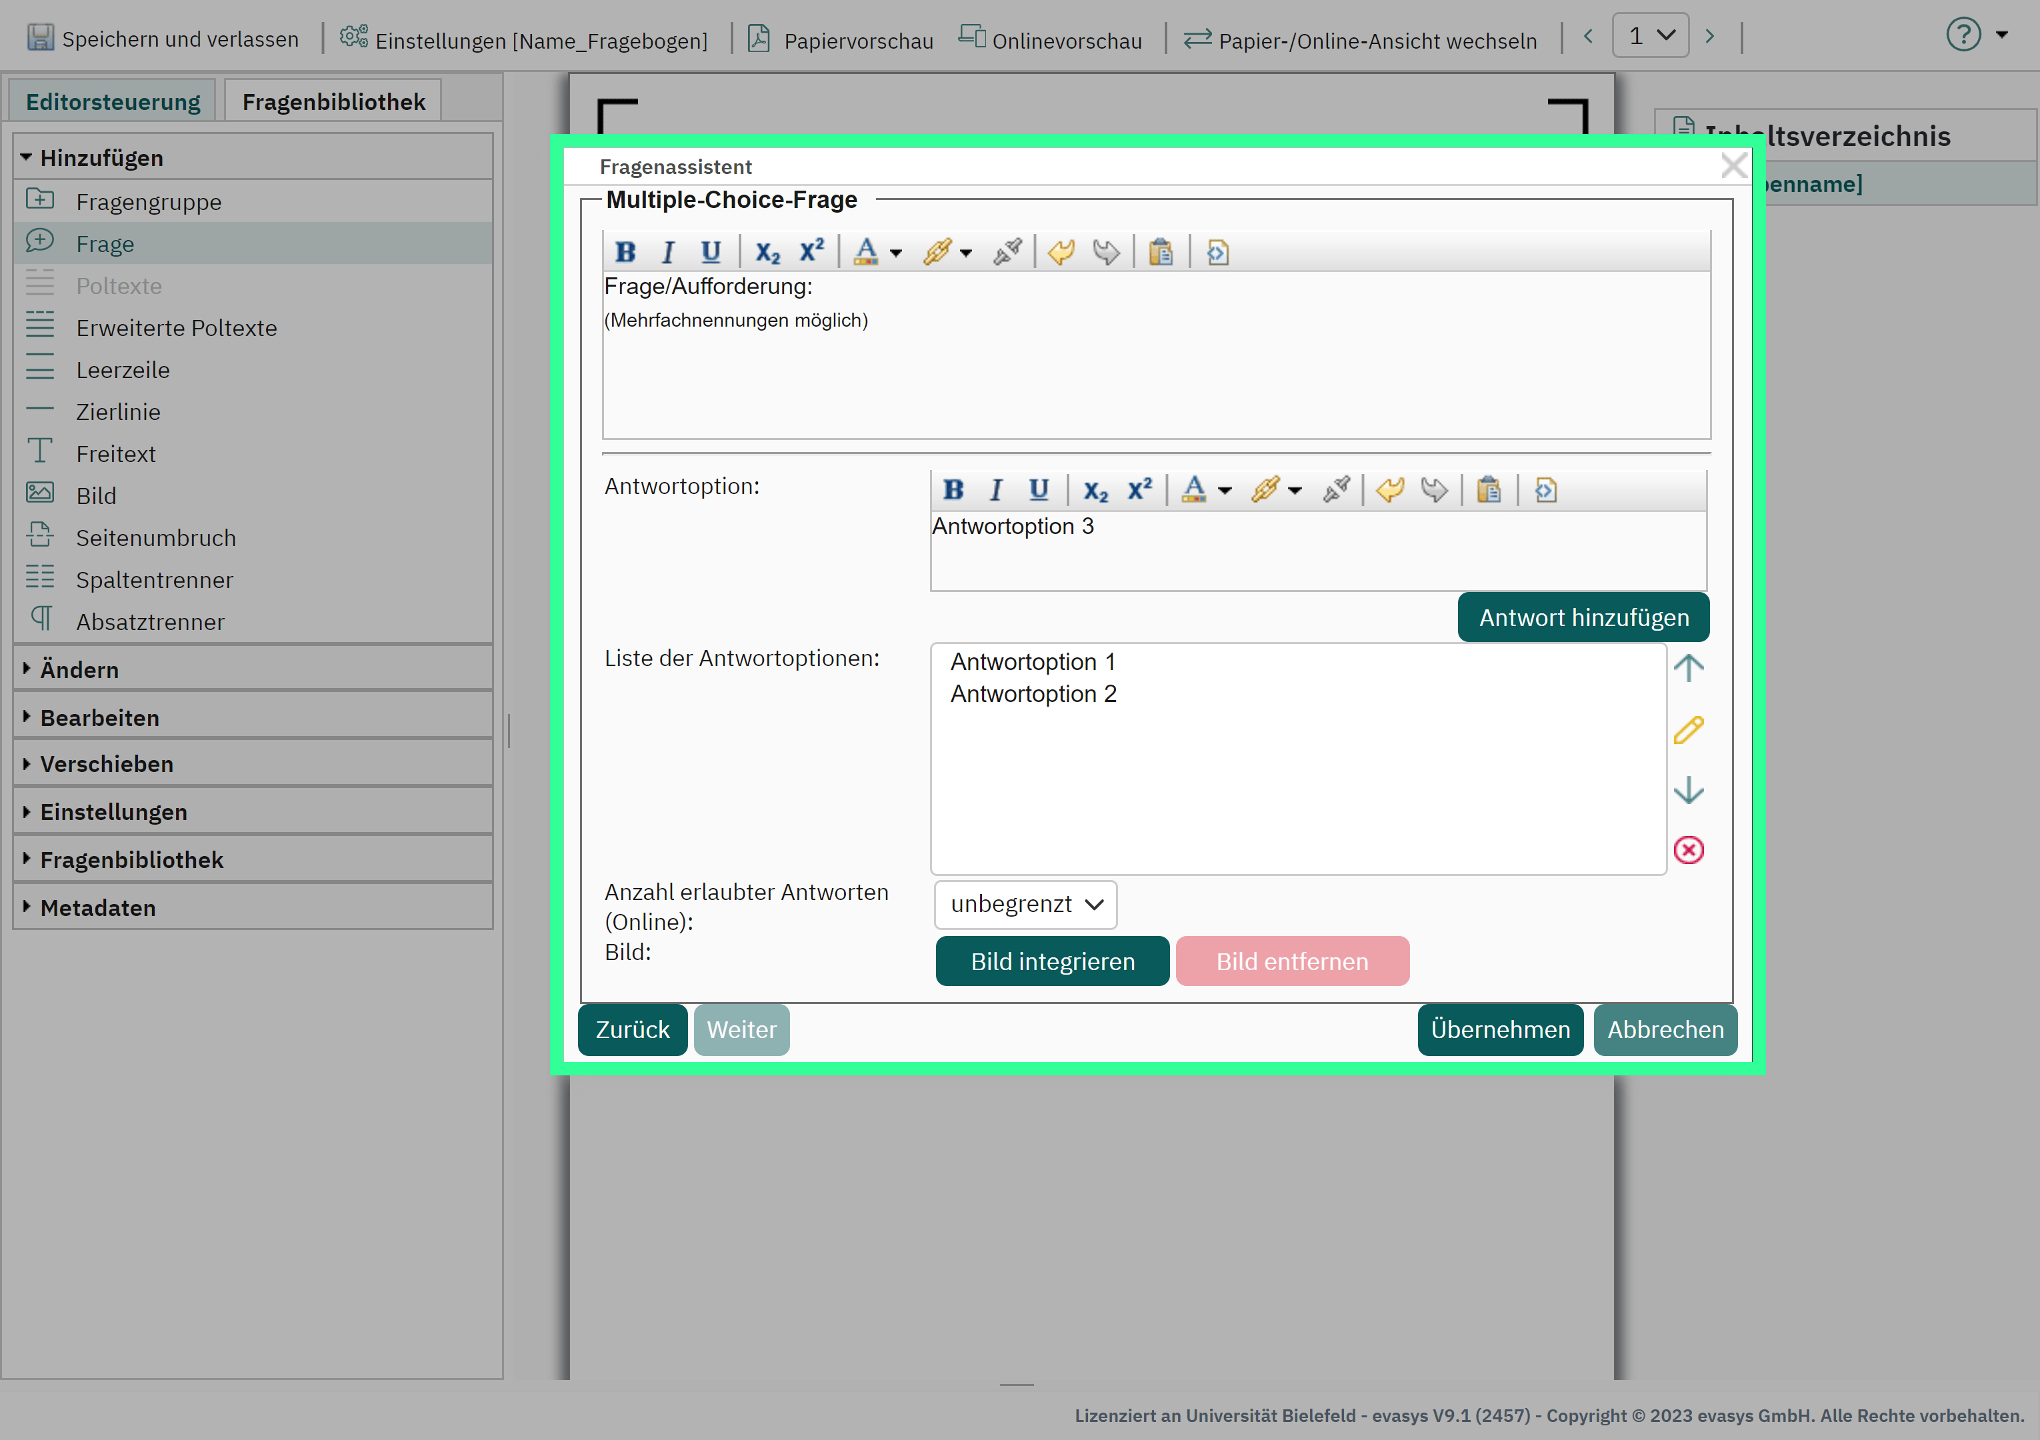Viewport: 2040px width, 1440px height.
Task: Open the page number dropdown
Action: click(x=1650, y=35)
